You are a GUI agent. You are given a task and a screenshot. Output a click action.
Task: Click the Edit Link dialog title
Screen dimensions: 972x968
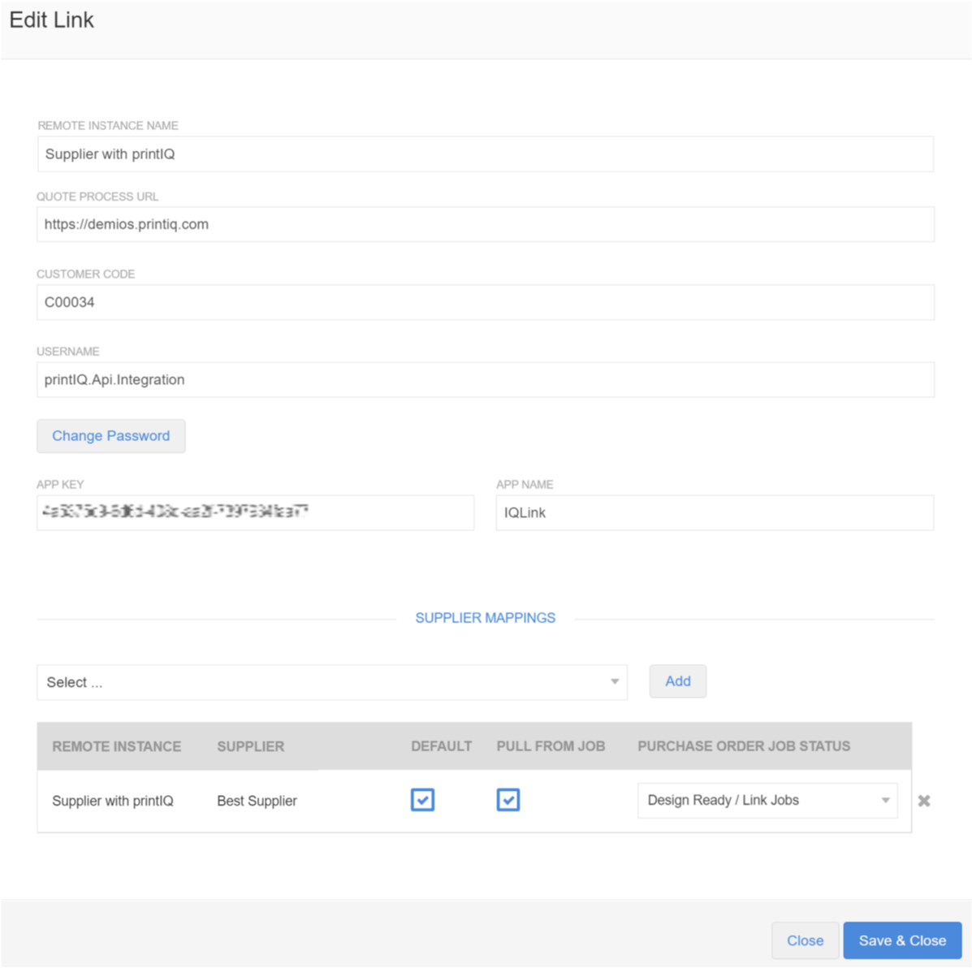click(x=51, y=19)
